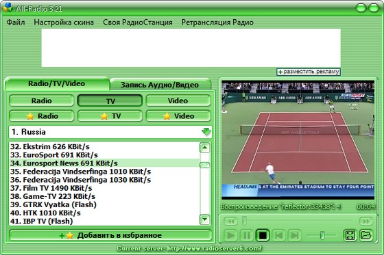Adjust the volume slider handle
The image size is (384, 255).
(x=322, y=235)
